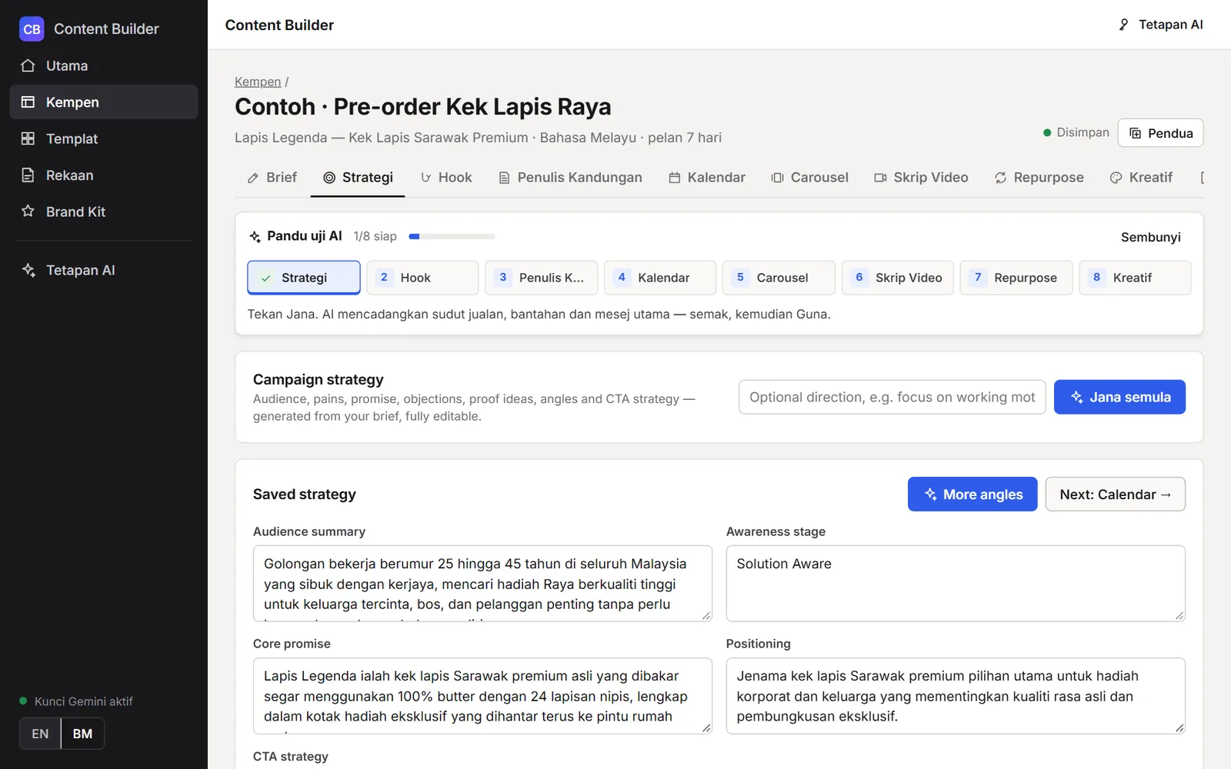
Task: Click into the Audience summary text area
Action: [x=482, y=584]
